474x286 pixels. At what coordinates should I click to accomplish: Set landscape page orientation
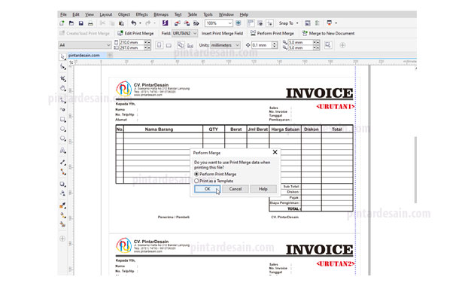169,45
